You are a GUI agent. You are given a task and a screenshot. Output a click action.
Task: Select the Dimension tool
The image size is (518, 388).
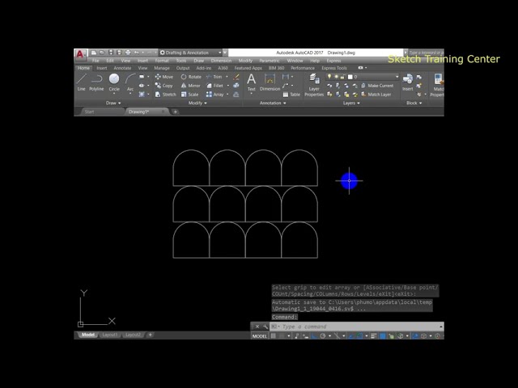pos(270,82)
